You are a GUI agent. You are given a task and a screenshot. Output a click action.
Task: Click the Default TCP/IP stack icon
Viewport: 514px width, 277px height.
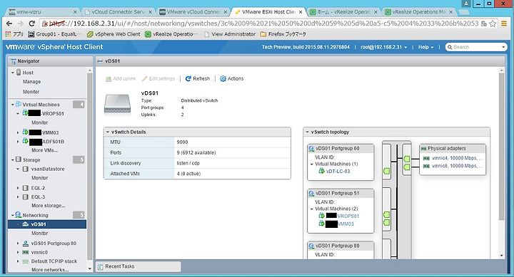[x=26, y=261]
